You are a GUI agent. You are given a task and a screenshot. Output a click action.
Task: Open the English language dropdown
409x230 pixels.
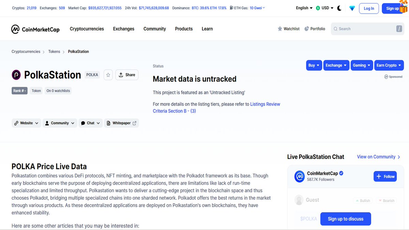304,8
